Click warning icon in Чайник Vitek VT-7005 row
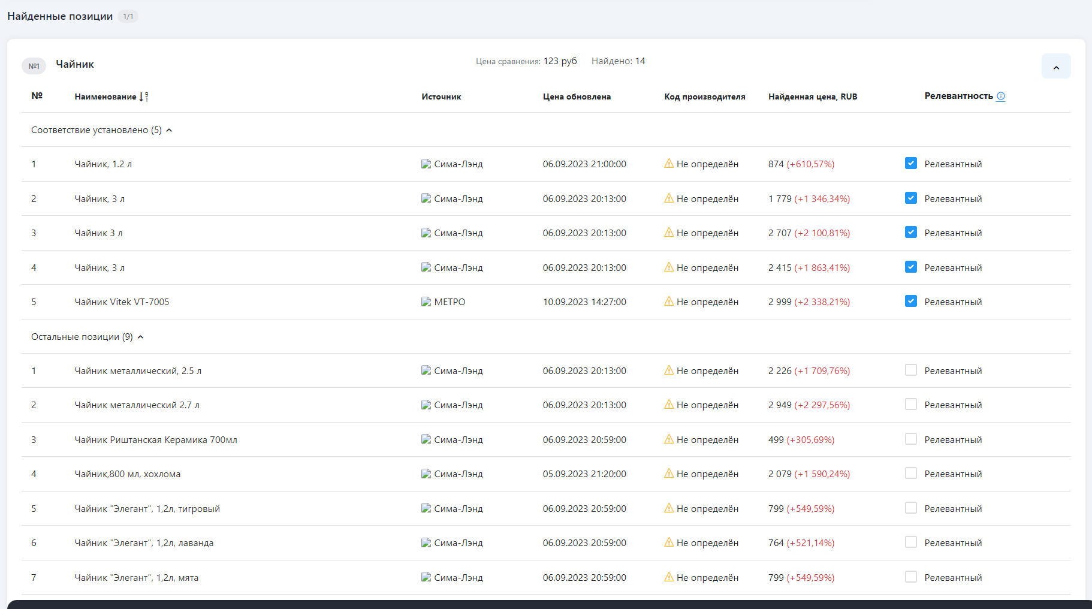The height and width of the screenshot is (609, 1092). click(669, 301)
